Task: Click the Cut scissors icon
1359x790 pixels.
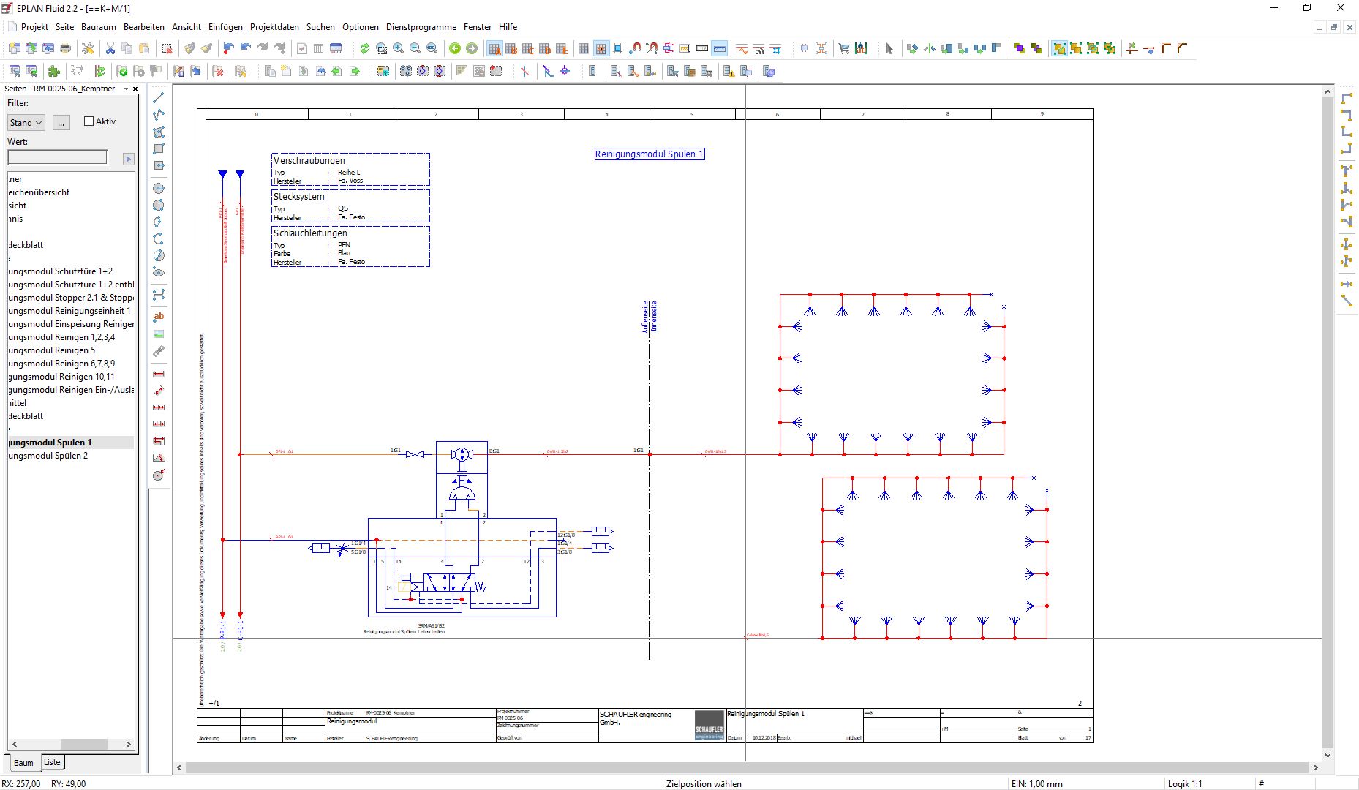Action: pos(110,49)
